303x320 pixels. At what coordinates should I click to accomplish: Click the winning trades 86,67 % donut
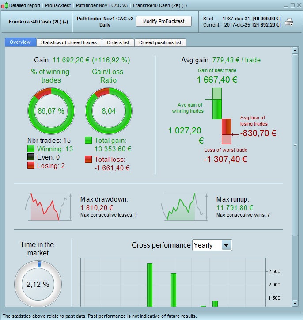tap(51, 111)
